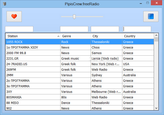
Task: Maximize the freeRadio window
Action: (x=148, y=3)
